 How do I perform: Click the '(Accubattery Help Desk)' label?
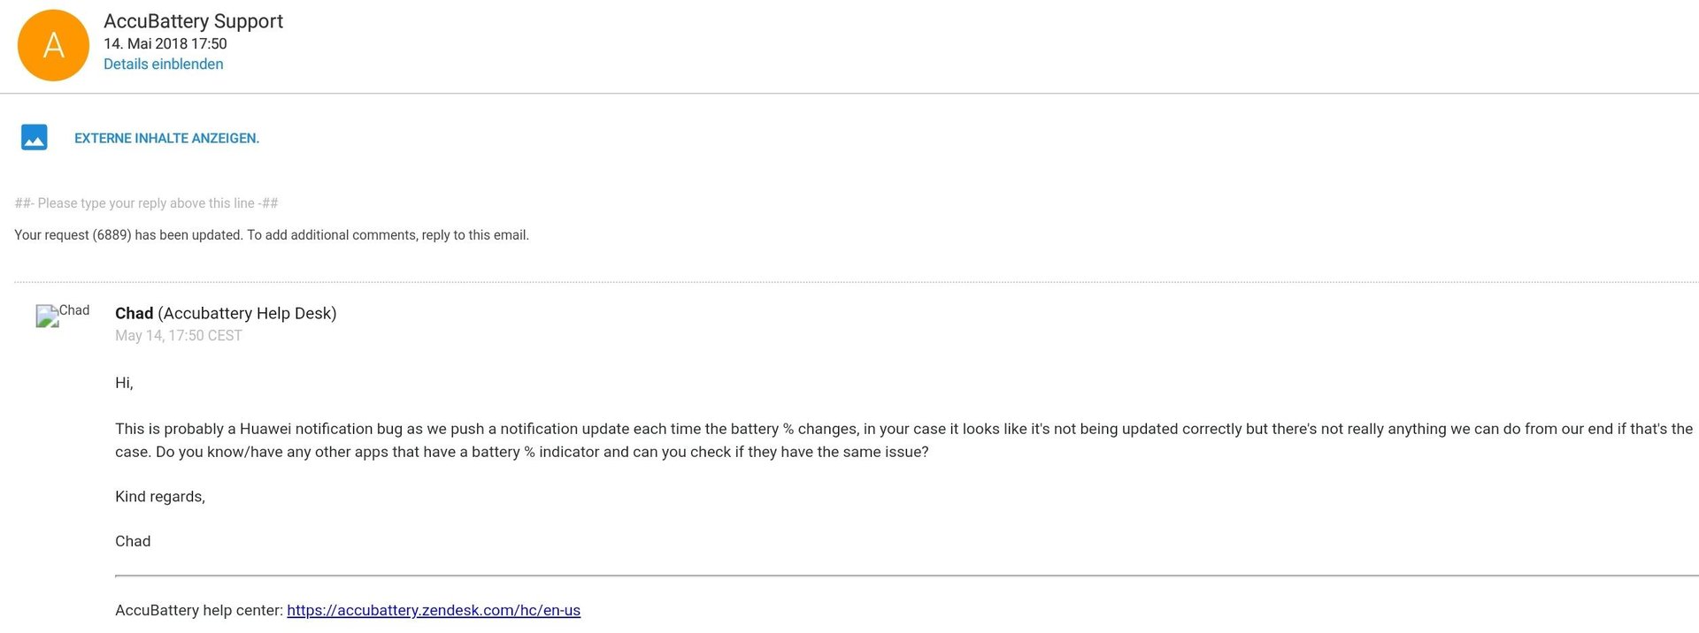tap(247, 313)
